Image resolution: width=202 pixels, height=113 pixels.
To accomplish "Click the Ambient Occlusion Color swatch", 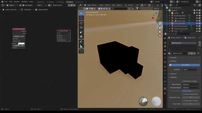I will pos(21,43).
